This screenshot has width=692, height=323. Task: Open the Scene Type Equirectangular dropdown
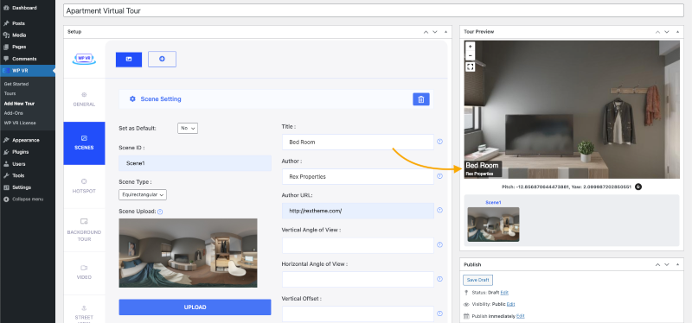143,194
